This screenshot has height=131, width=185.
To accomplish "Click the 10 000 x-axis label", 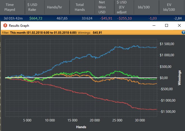I will (50, 120).
